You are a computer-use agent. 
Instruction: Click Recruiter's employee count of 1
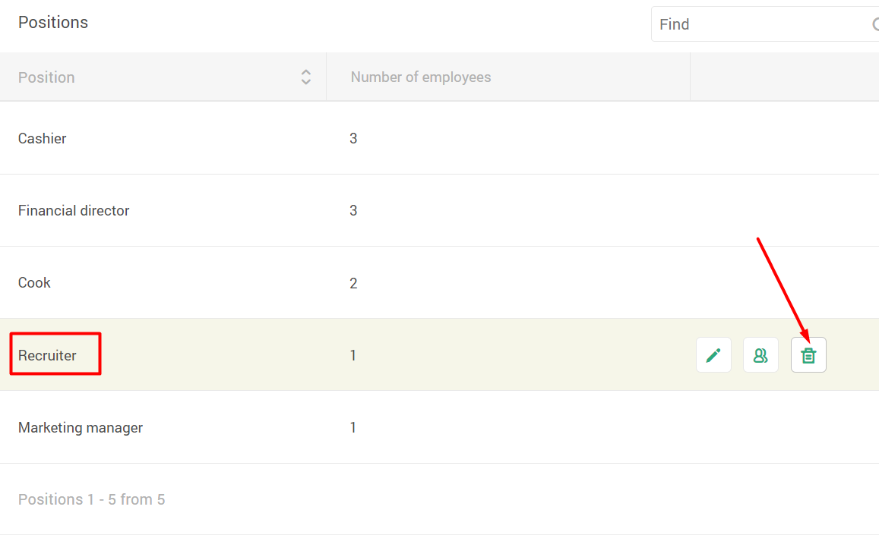pos(353,355)
